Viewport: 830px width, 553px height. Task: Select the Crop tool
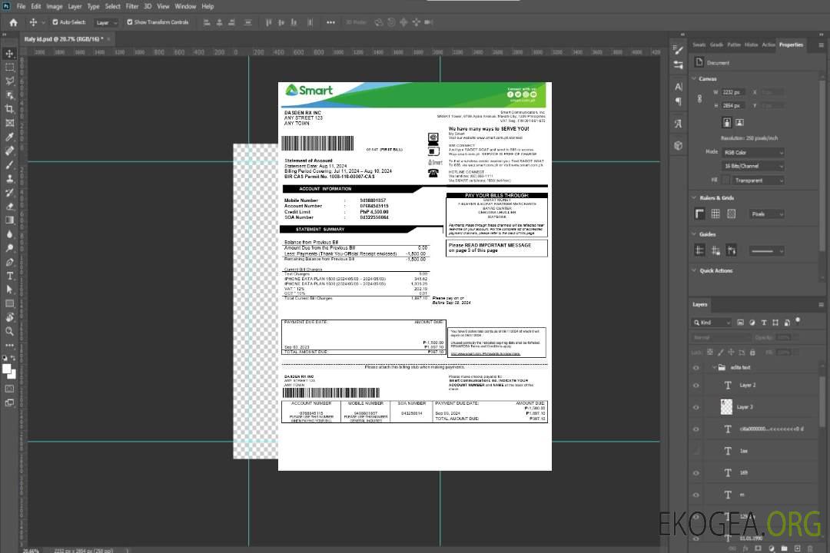tap(9, 109)
